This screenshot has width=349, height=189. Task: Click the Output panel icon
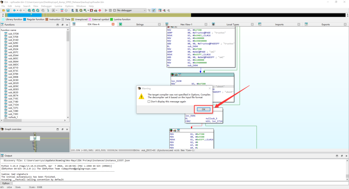2,156
